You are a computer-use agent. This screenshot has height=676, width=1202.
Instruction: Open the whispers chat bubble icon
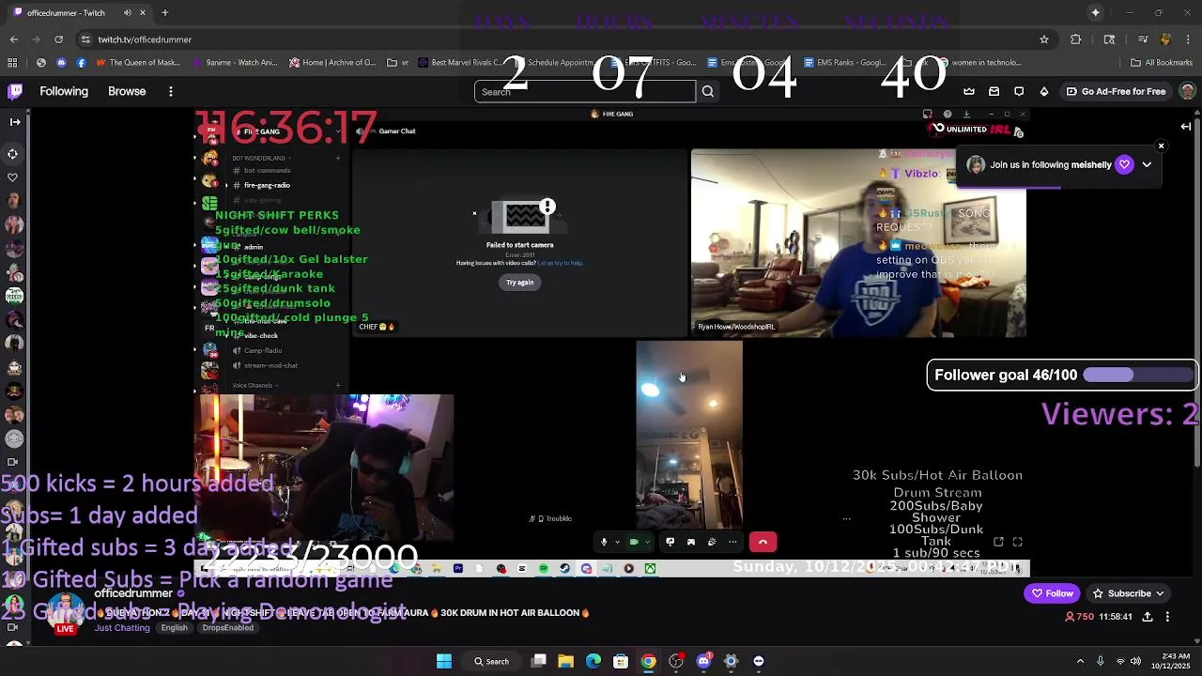1019,91
